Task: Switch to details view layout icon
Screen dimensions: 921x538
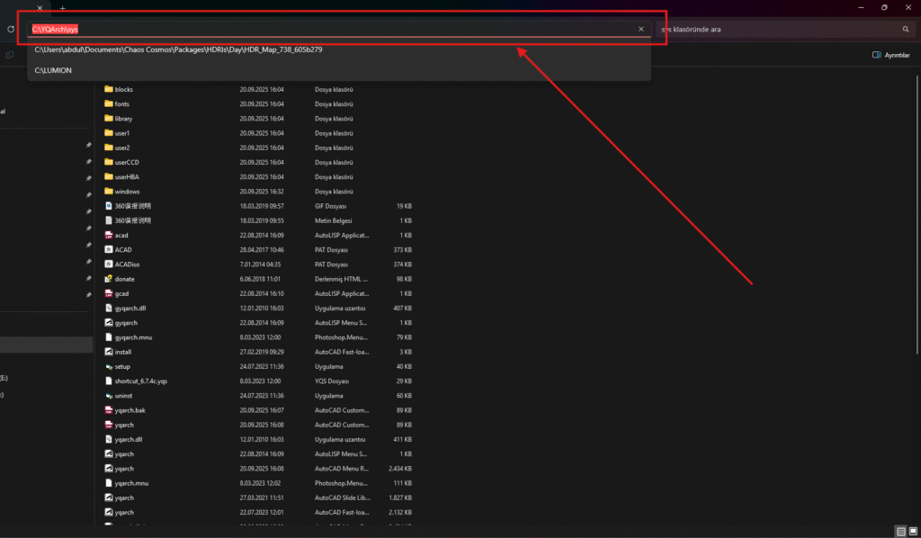Action: [x=900, y=531]
